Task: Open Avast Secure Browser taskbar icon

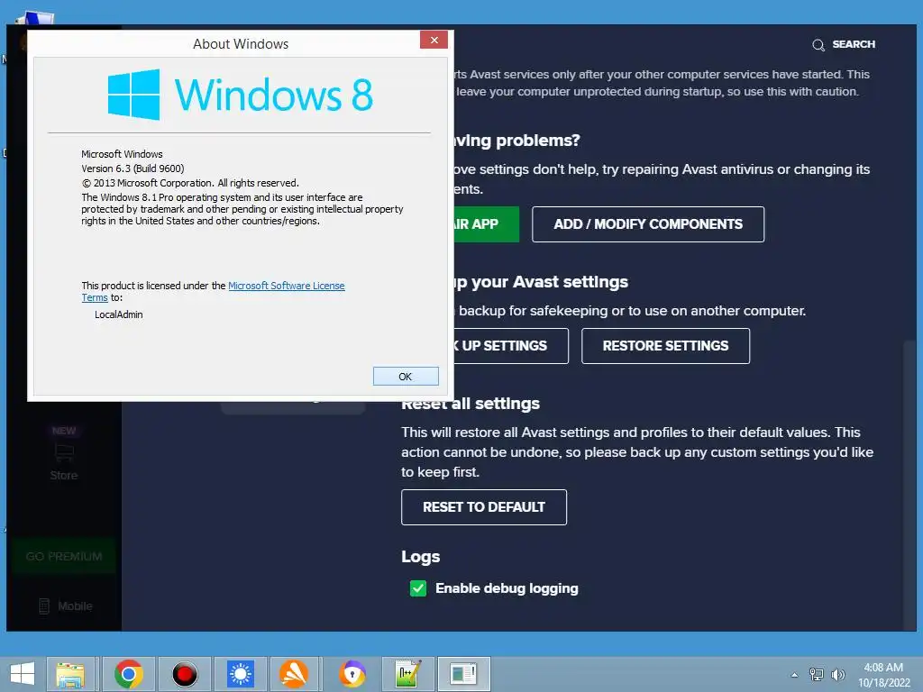Action: click(x=352, y=674)
